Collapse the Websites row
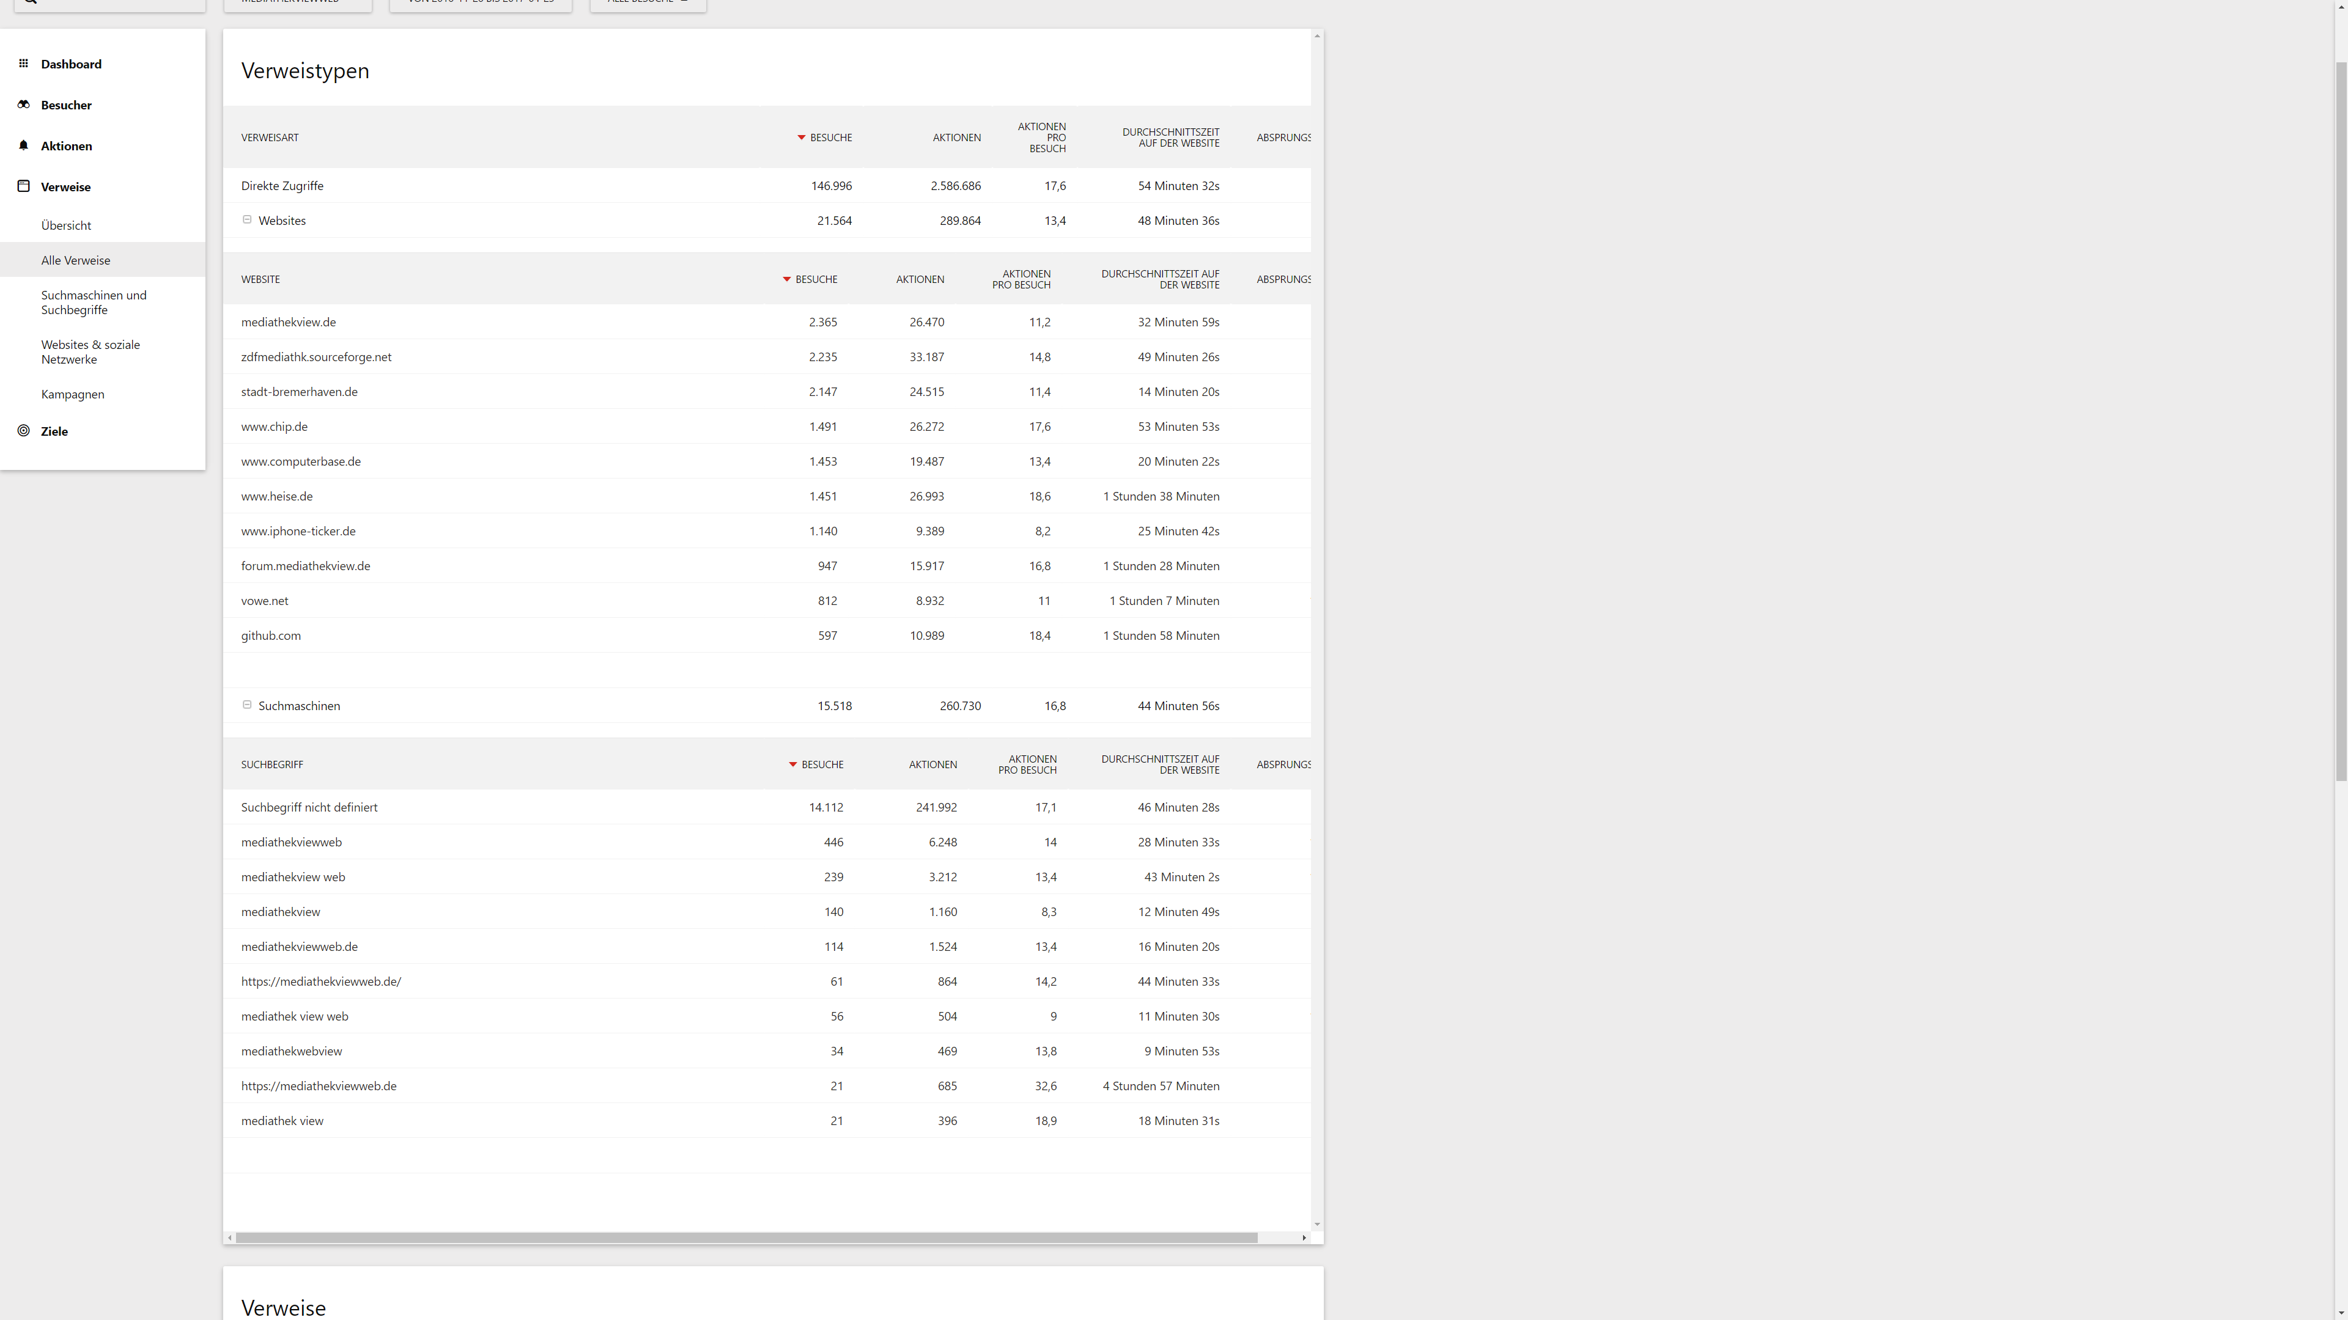 247,219
